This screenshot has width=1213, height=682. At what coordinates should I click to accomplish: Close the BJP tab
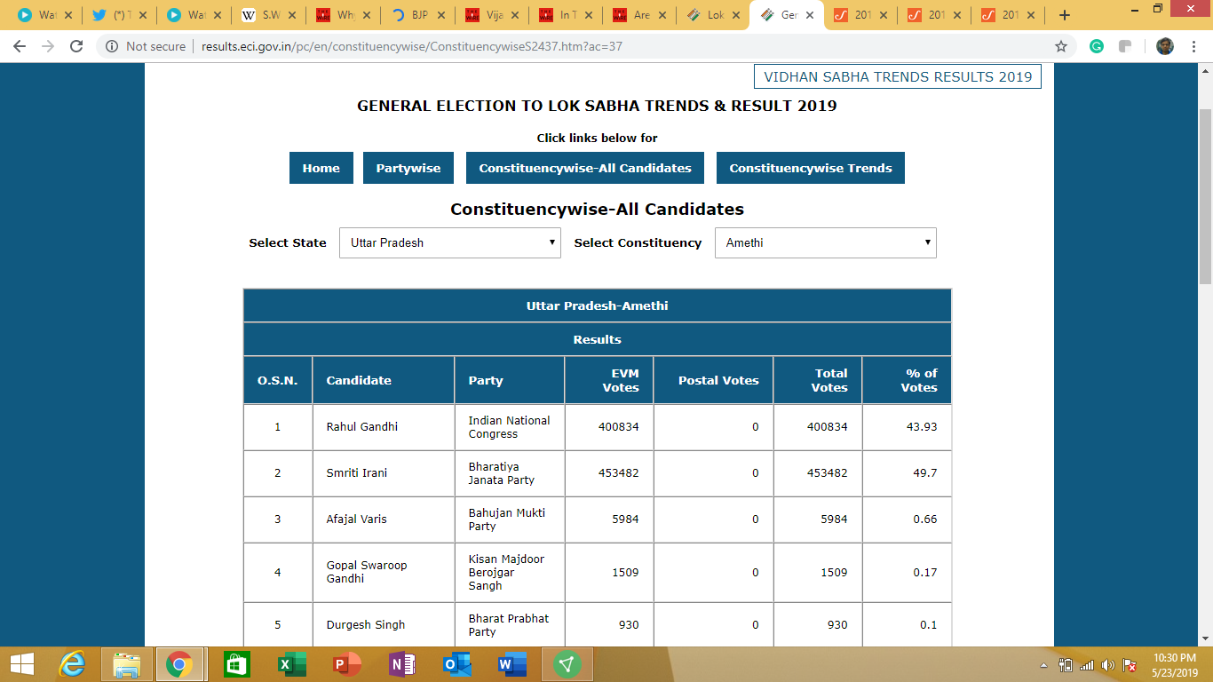[x=439, y=15]
